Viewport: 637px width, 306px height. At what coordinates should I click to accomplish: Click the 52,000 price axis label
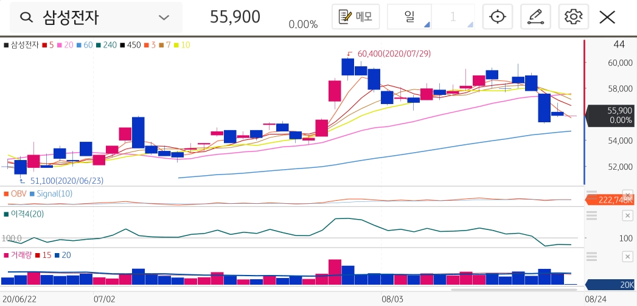click(620, 167)
